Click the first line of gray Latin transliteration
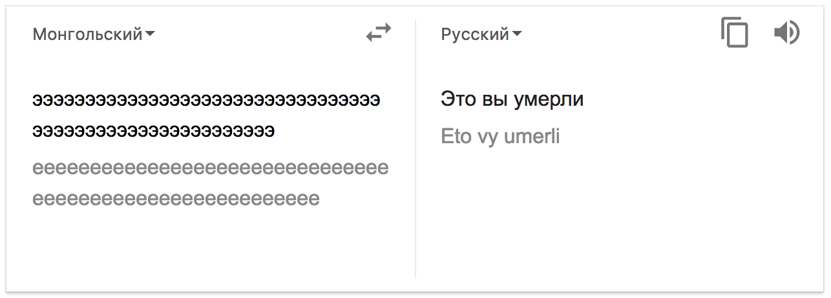Viewport: 831px width, 298px height. click(x=211, y=168)
